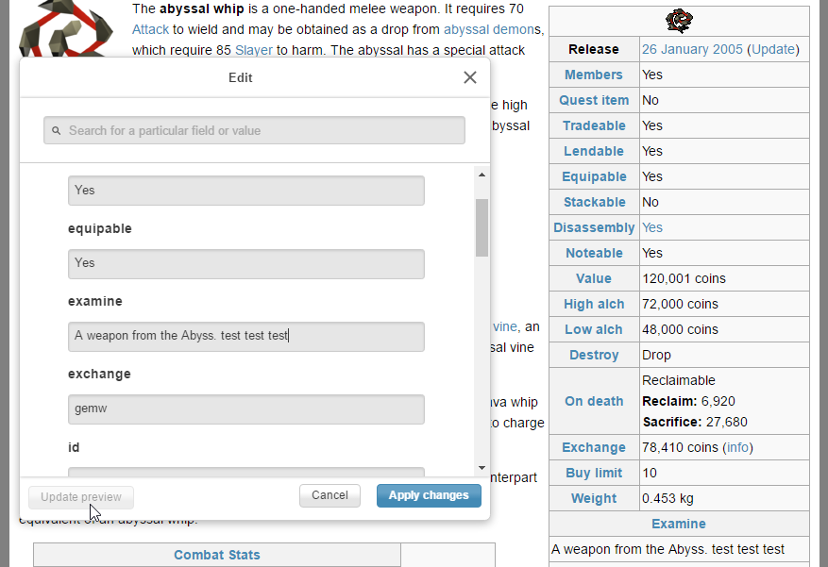The width and height of the screenshot is (828, 567).
Task: Open the 26 January 2005 release link
Action: 692,49
